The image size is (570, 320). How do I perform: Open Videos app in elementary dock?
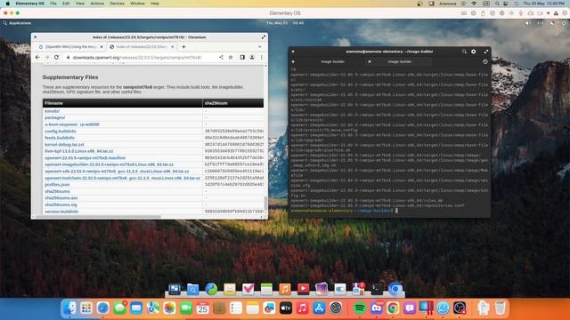303,289
